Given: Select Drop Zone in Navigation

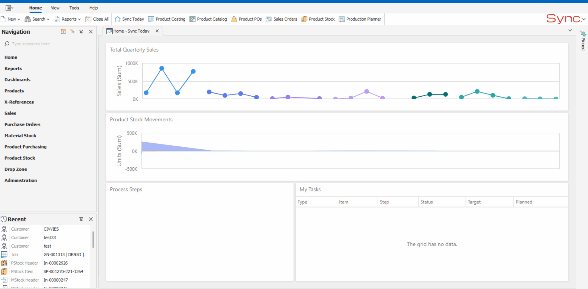Looking at the screenshot, I should point(16,169).
